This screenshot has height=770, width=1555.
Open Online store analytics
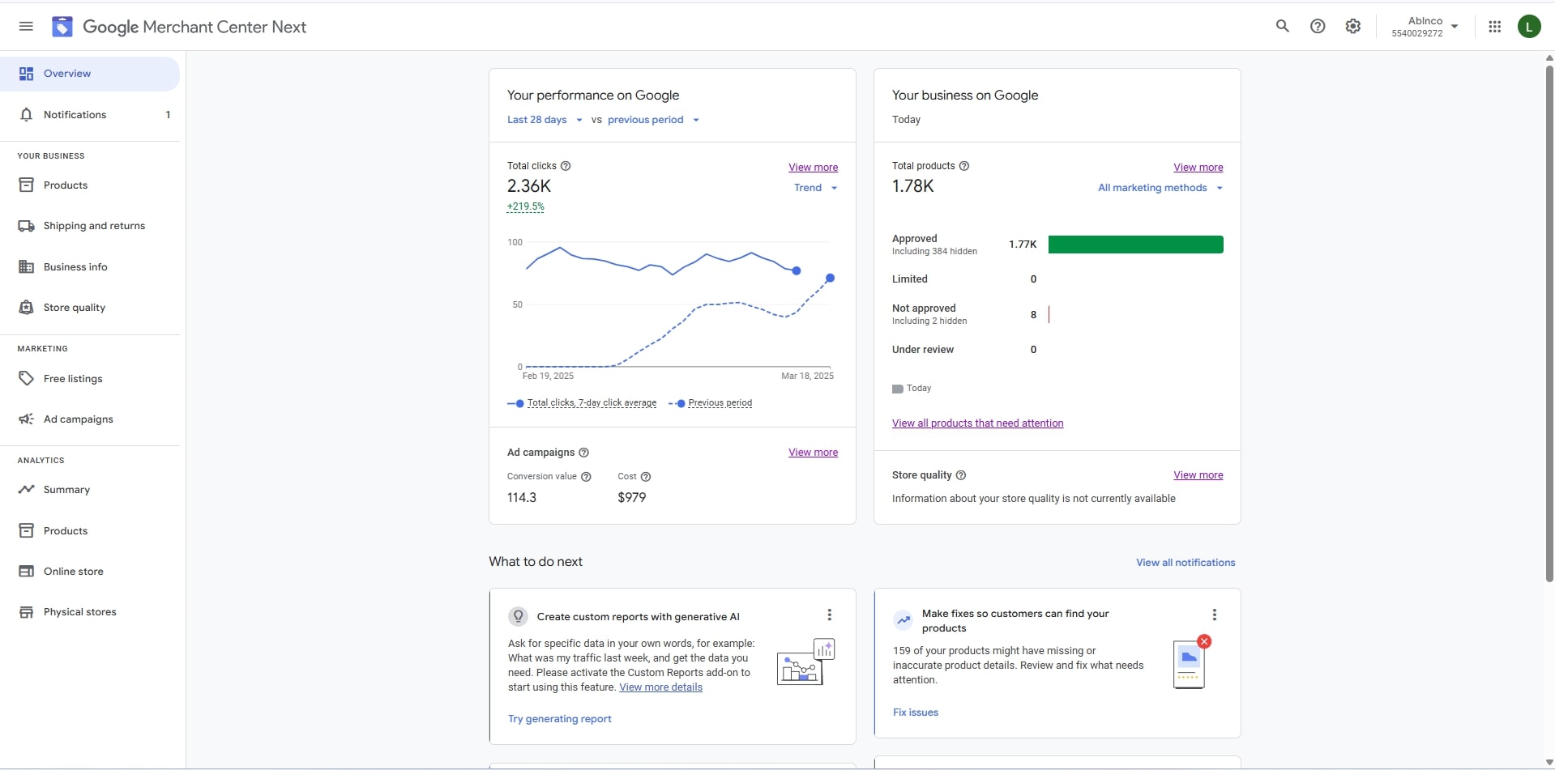pyautogui.click(x=90, y=572)
